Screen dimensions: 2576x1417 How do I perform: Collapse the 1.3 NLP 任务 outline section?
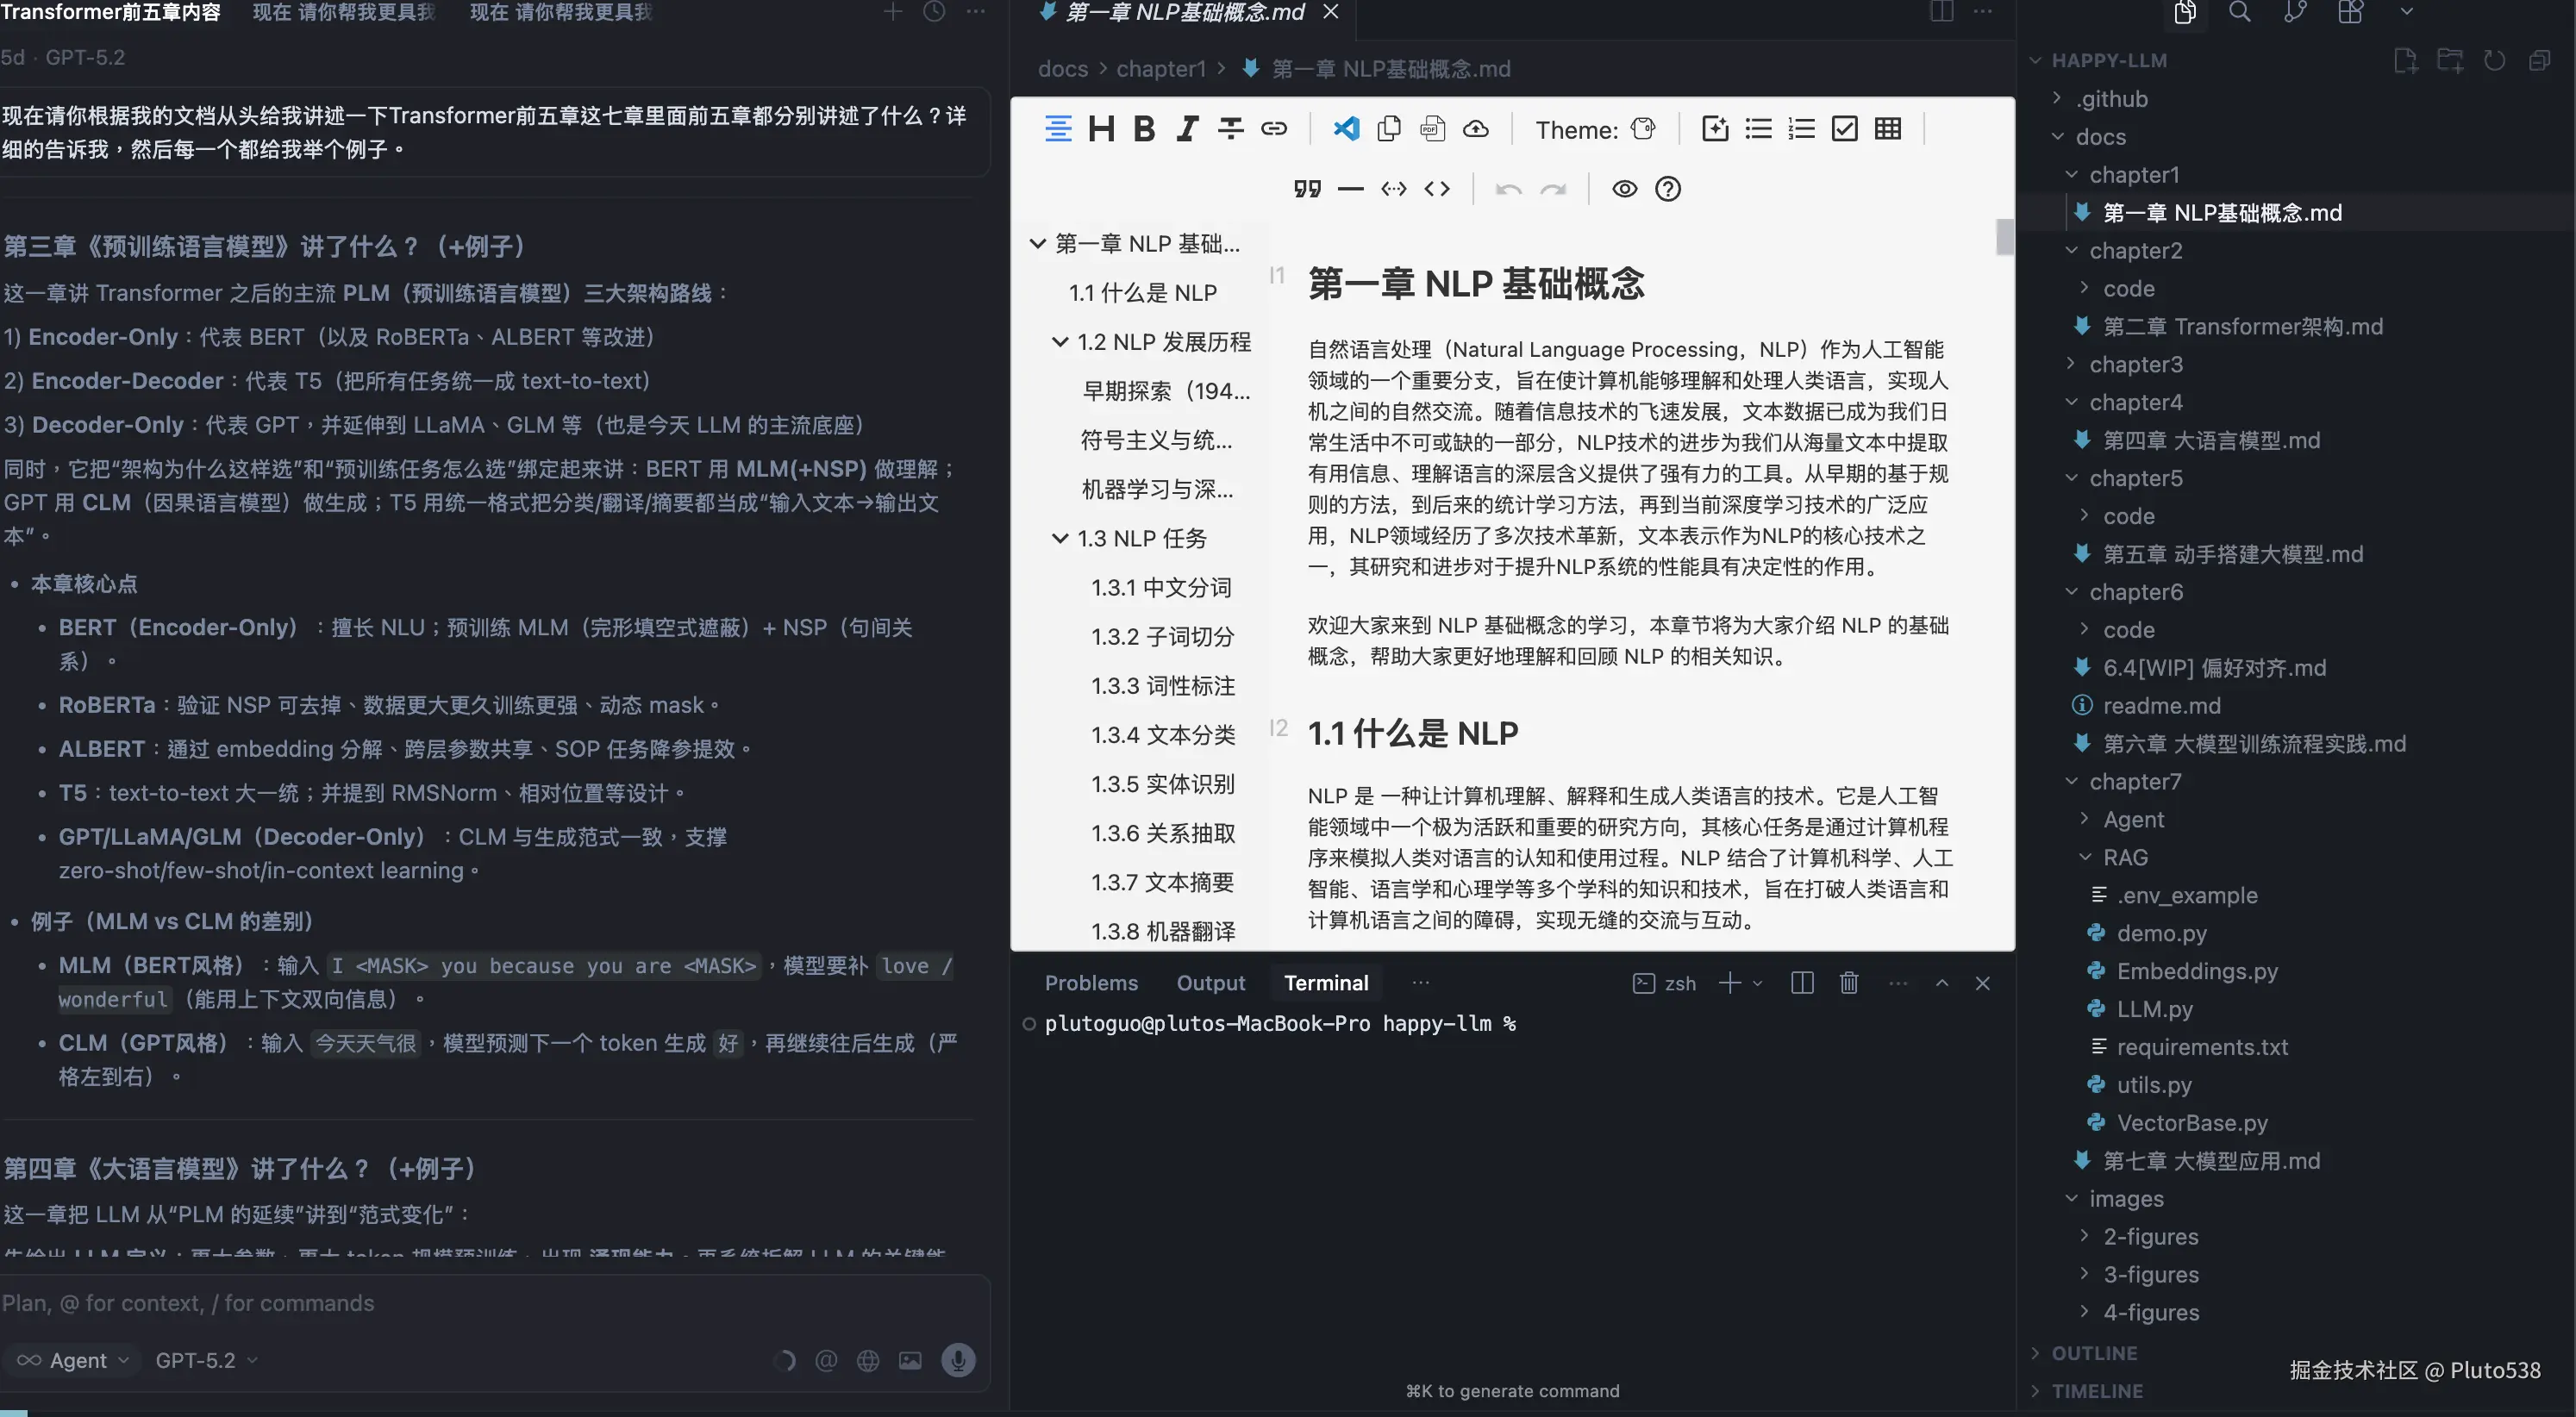(1060, 538)
